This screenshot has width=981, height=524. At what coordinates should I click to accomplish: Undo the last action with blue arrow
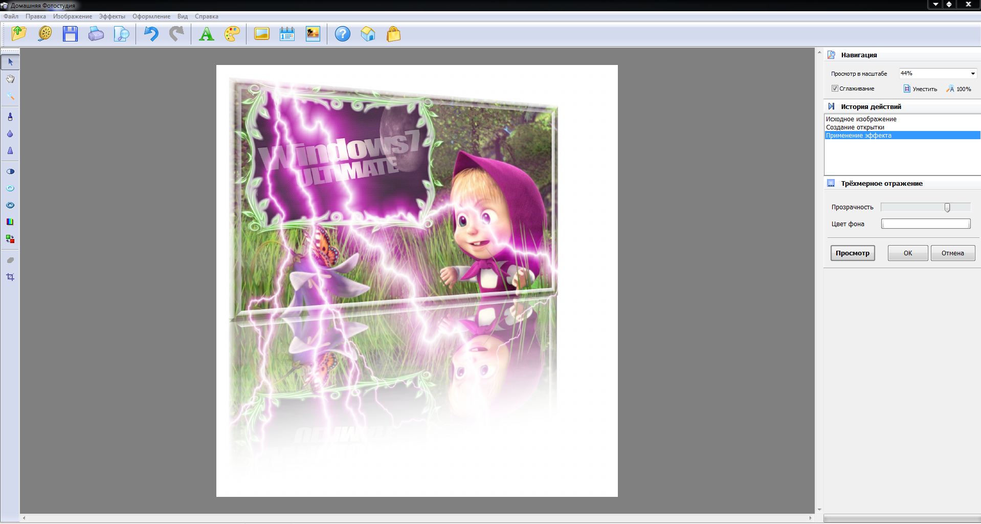pyautogui.click(x=151, y=34)
